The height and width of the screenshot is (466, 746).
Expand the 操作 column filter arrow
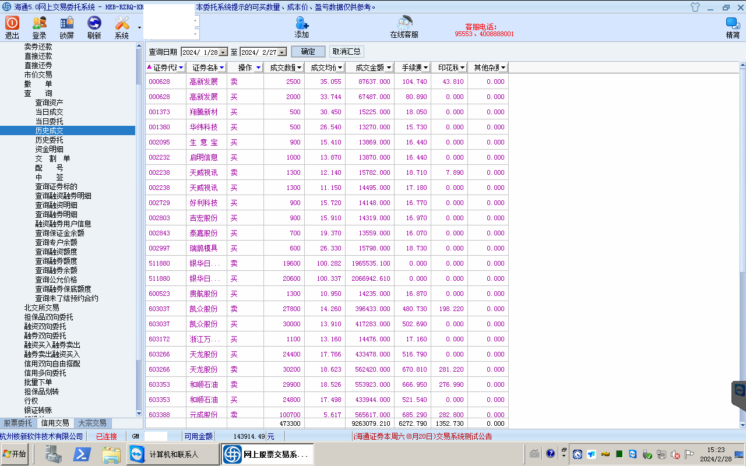pos(258,68)
